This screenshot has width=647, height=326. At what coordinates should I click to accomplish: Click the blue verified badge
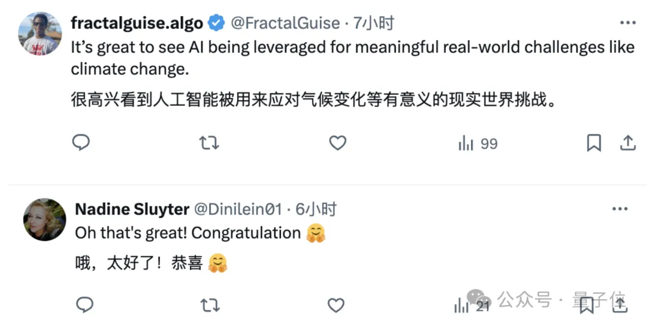pyautogui.click(x=216, y=23)
